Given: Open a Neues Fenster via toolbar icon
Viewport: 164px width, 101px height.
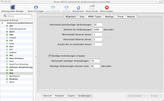Looking at the screenshot, I should click(x=92, y=7).
